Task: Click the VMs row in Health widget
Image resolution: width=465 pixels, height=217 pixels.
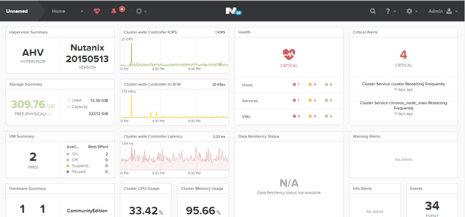Action: click(289, 116)
